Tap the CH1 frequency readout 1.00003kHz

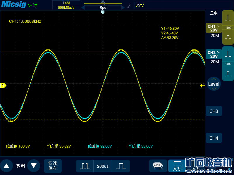(x=25, y=21)
